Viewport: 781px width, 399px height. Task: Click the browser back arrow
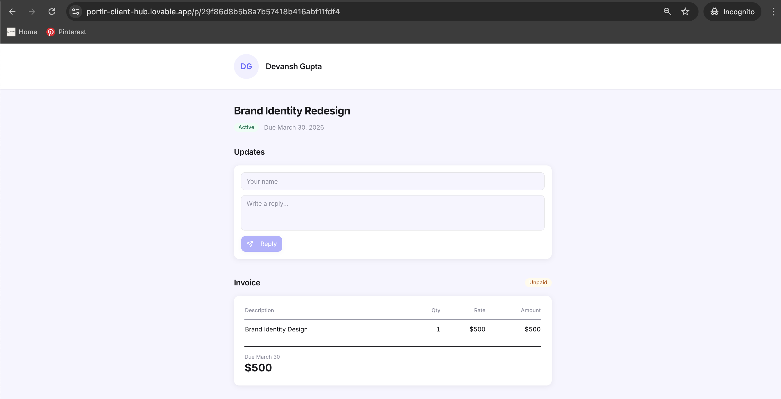click(12, 12)
